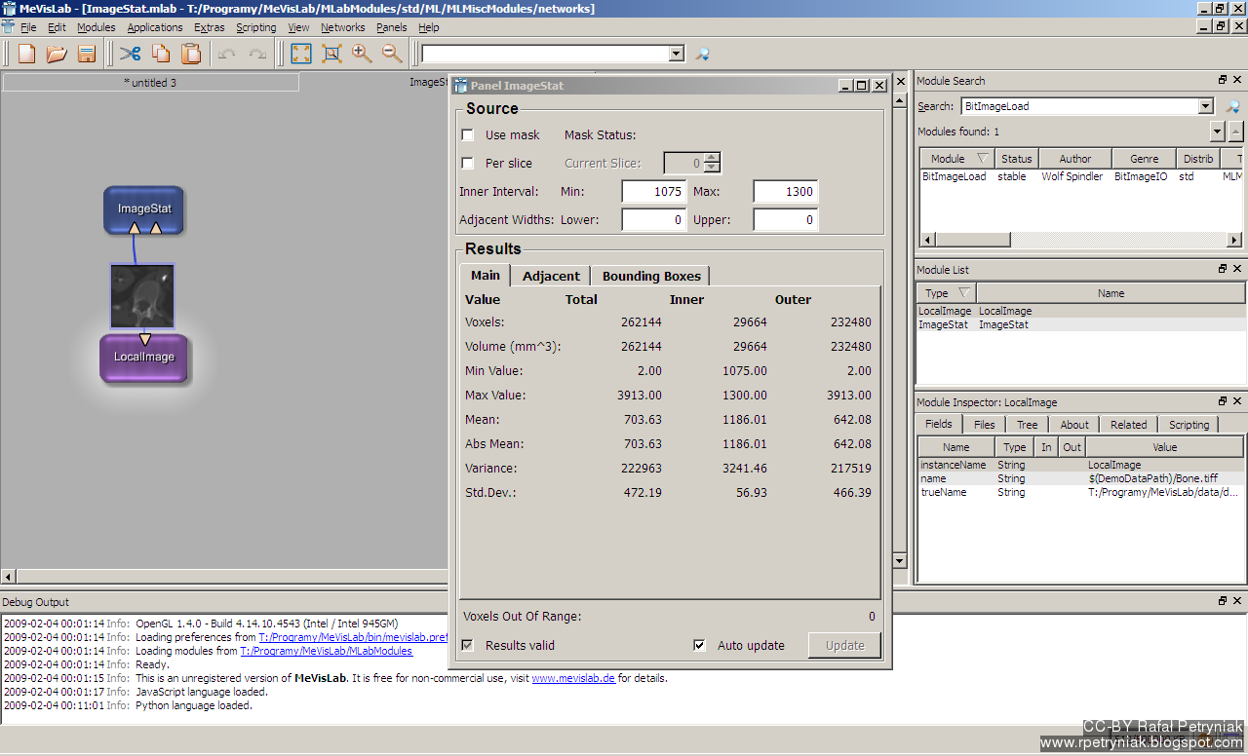The height and width of the screenshot is (756, 1248).
Task: Select the untitled 3 network tab
Action: click(151, 83)
